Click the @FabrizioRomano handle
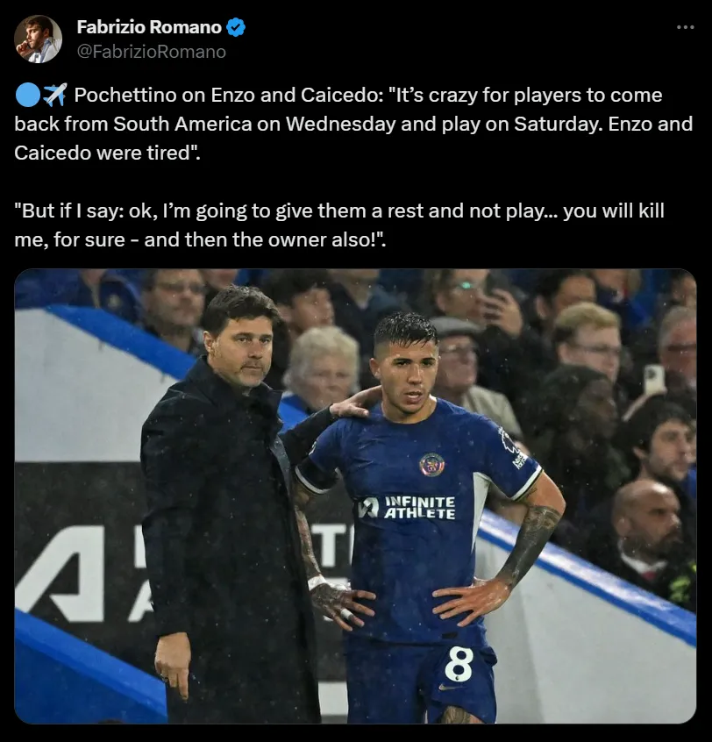This screenshot has width=712, height=742. (x=152, y=52)
